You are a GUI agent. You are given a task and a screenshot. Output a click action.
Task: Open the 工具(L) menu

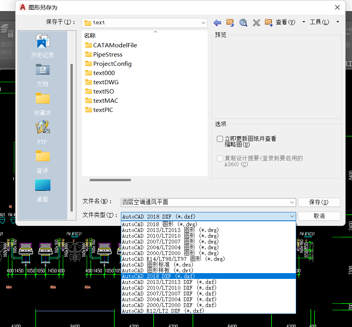319,22
